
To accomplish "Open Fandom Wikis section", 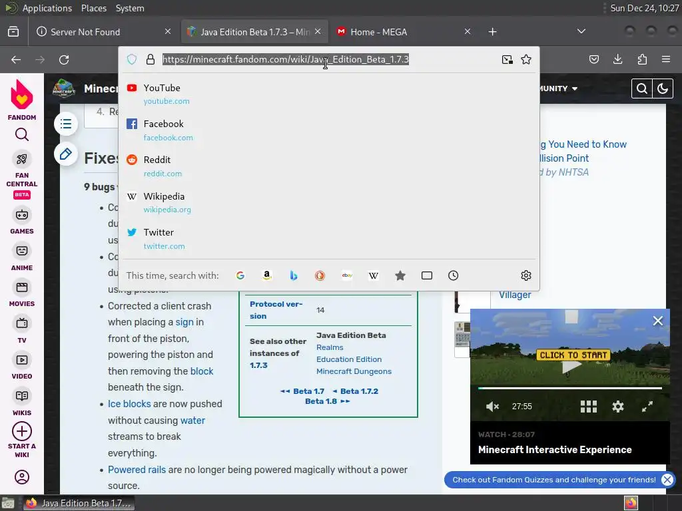I will [x=22, y=403].
